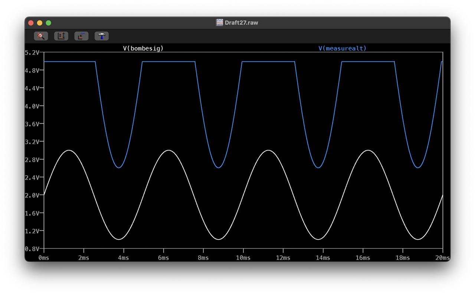
Task: Click the 2.4V vertical axis label
Action: [32, 177]
